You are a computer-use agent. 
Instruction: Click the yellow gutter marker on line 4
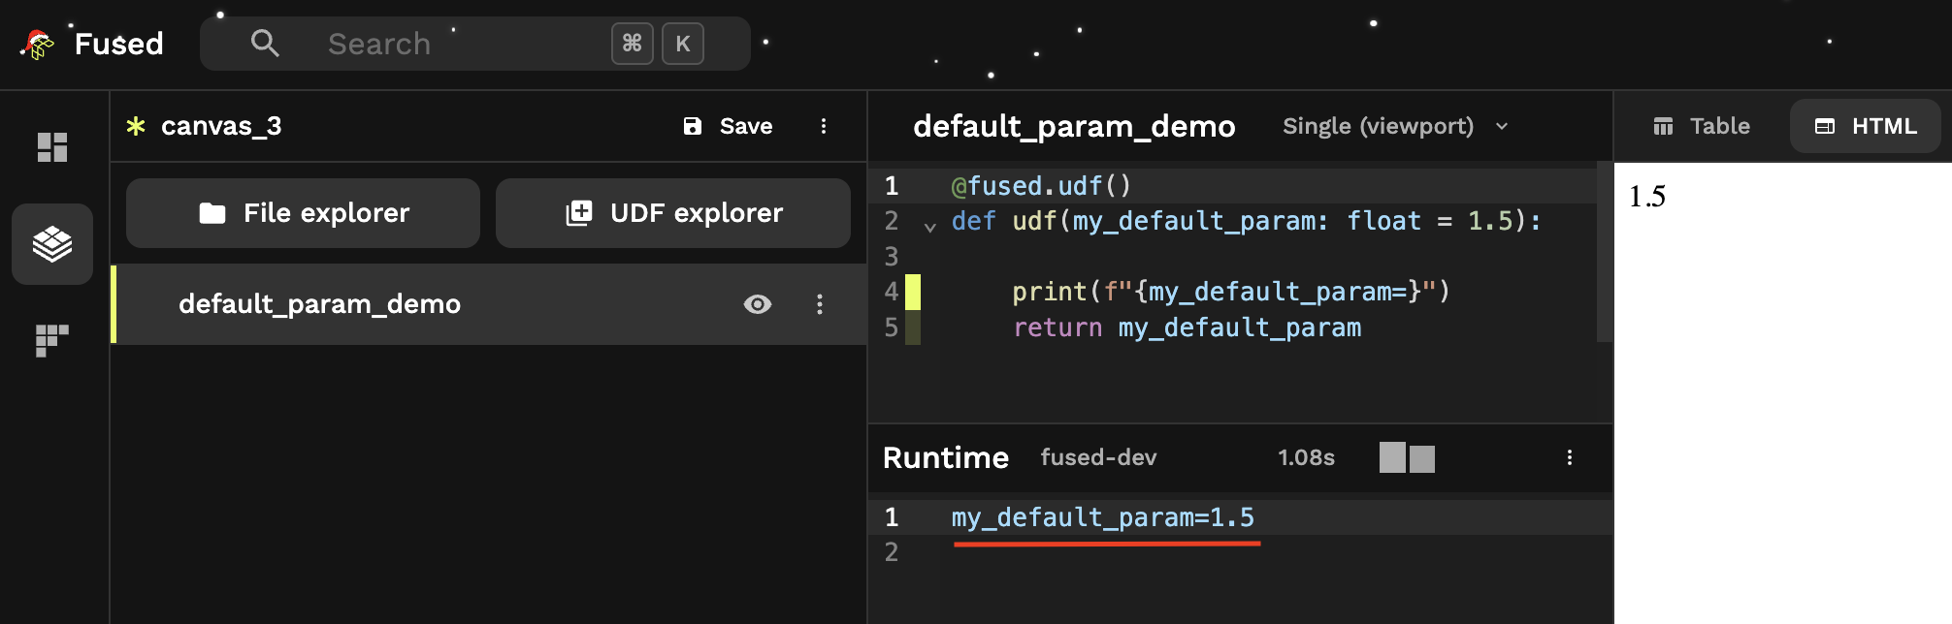913,292
